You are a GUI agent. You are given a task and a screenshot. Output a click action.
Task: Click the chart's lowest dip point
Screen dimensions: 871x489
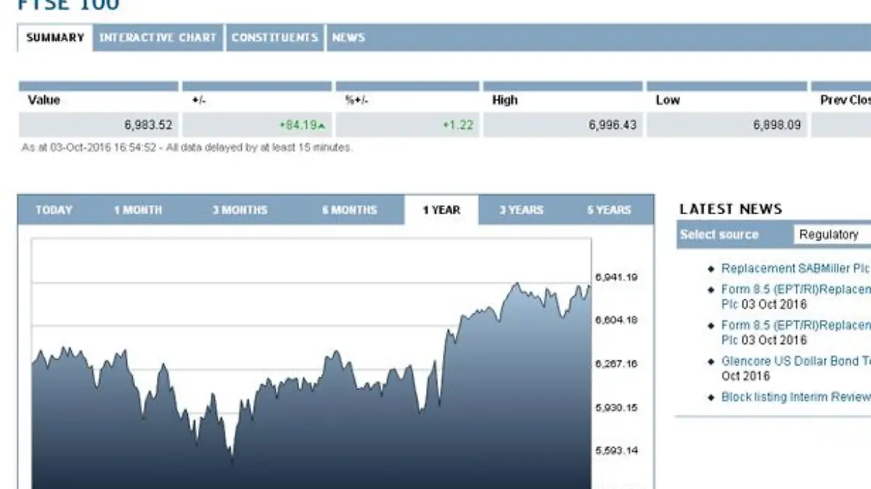click(232, 459)
